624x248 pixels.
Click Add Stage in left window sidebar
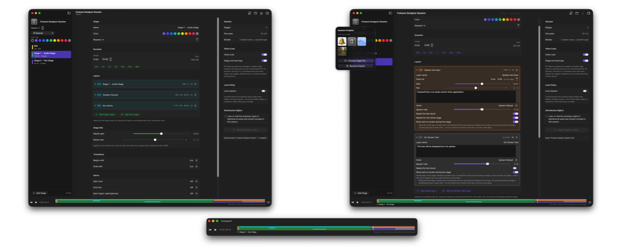[x=40, y=193]
